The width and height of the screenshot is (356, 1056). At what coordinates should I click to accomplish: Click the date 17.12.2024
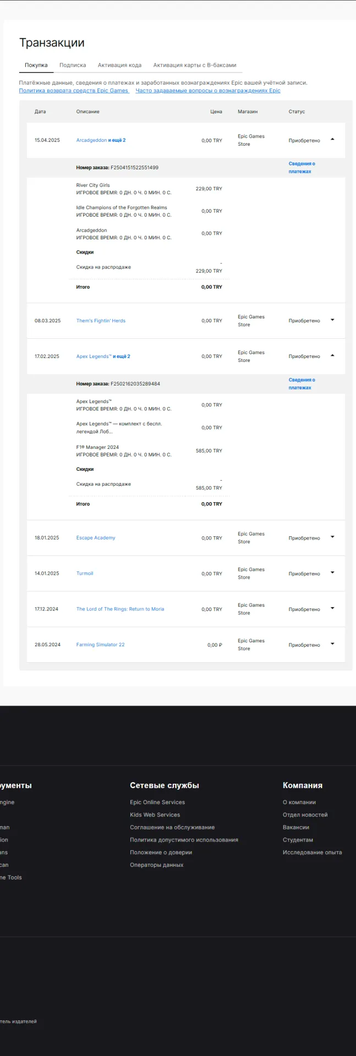pyautogui.click(x=46, y=609)
